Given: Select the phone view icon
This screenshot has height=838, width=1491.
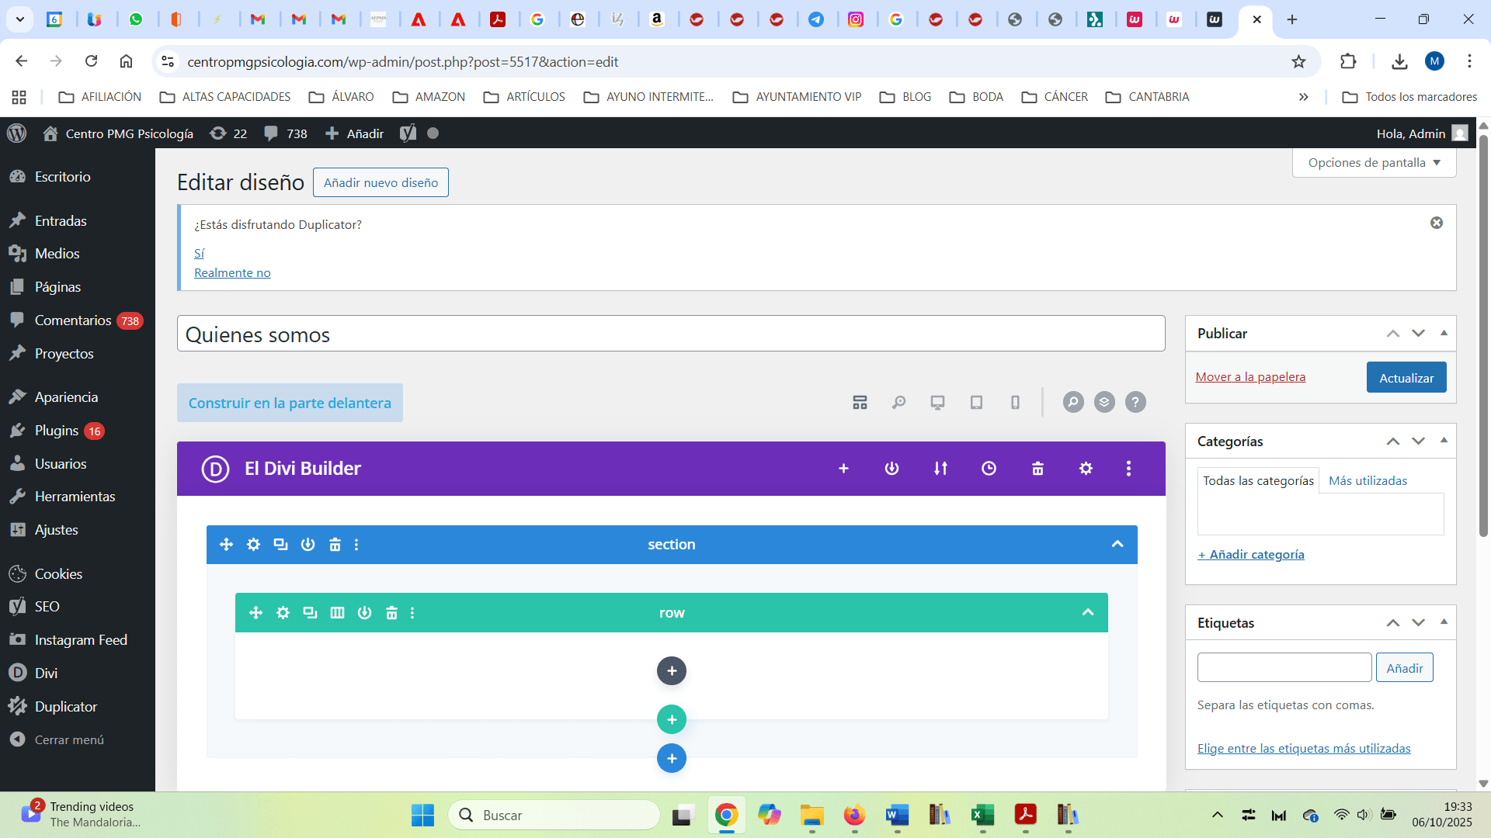Looking at the screenshot, I should click(x=1015, y=402).
